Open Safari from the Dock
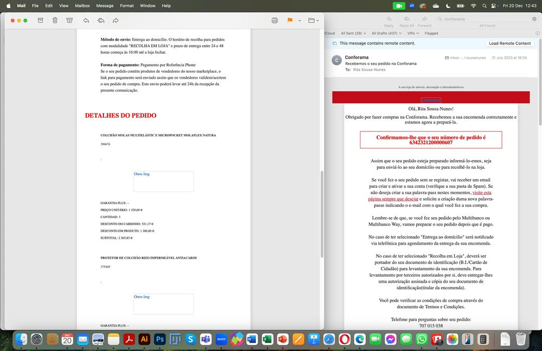Screen dimensions: 542x351 point(329,339)
